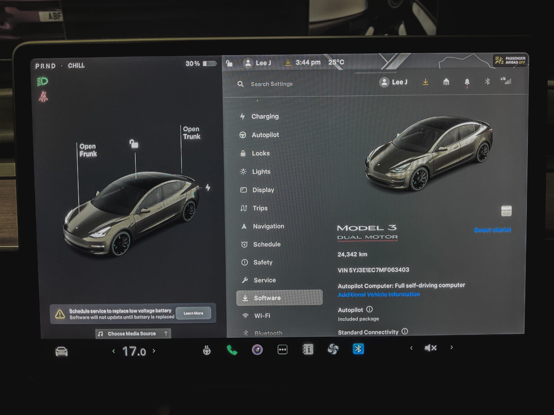Select the highlighted Software menu item

279,298
